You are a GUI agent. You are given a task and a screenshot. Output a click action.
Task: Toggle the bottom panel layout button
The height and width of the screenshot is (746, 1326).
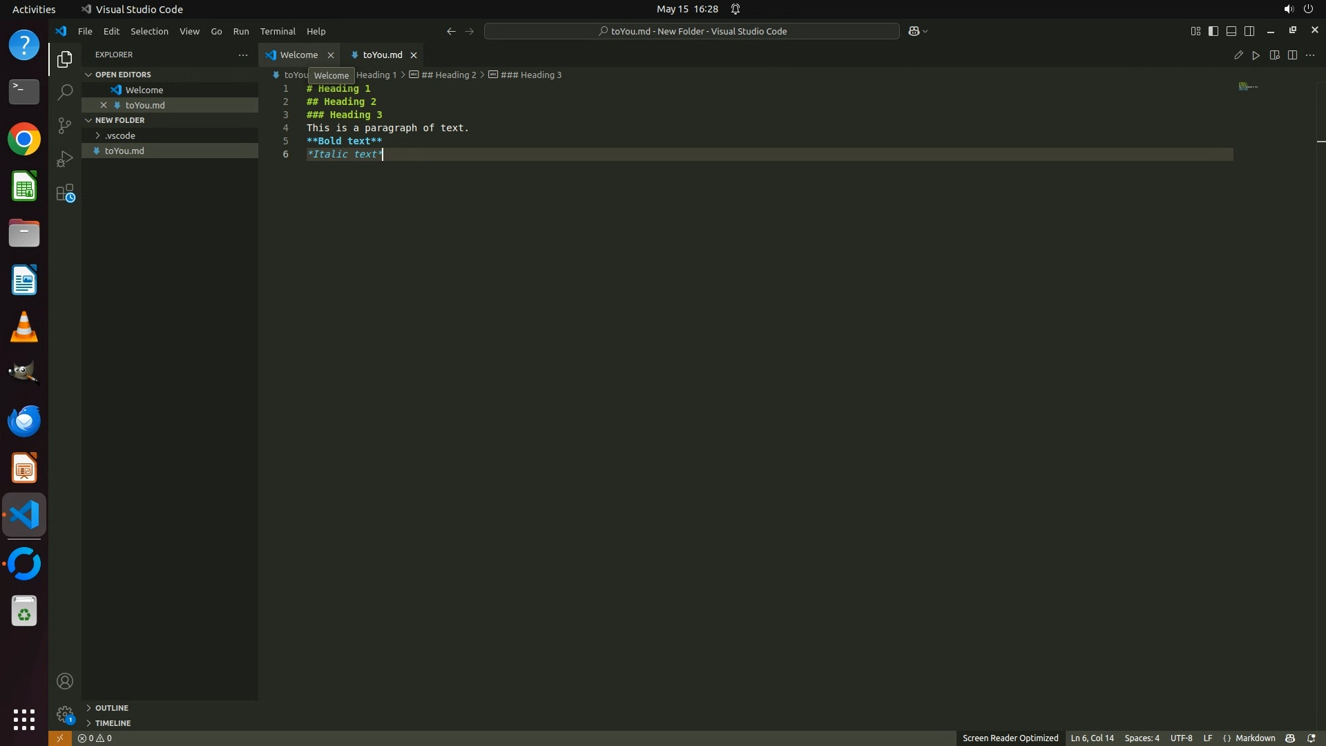click(1231, 31)
